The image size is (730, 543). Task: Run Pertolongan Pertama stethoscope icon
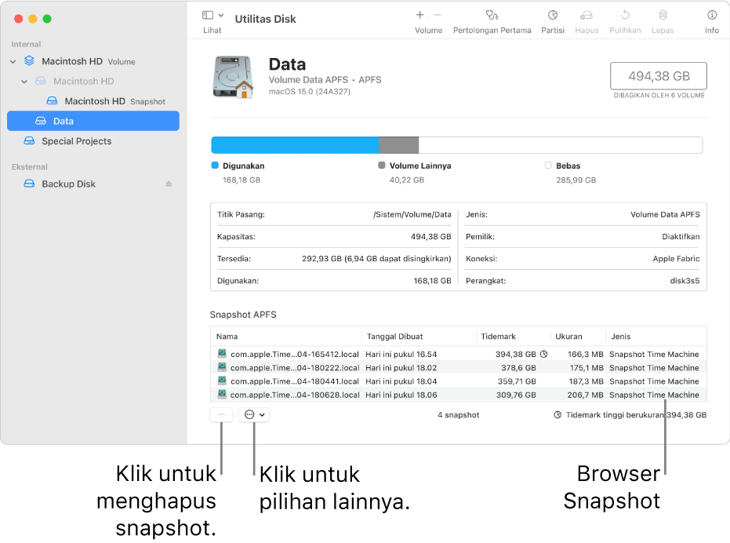pyautogui.click(x=492, y=15)
